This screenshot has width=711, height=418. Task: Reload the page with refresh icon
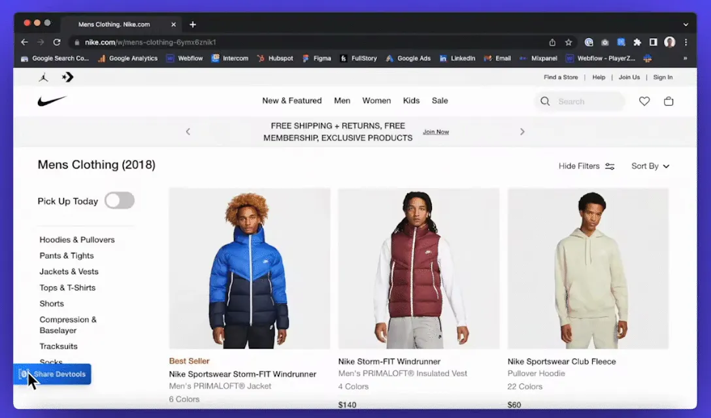pyautogui.click(x=57, y=42)
